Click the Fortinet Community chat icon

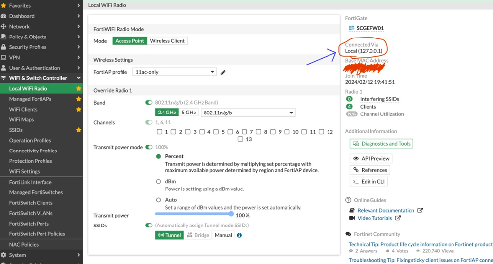point(348,234)
